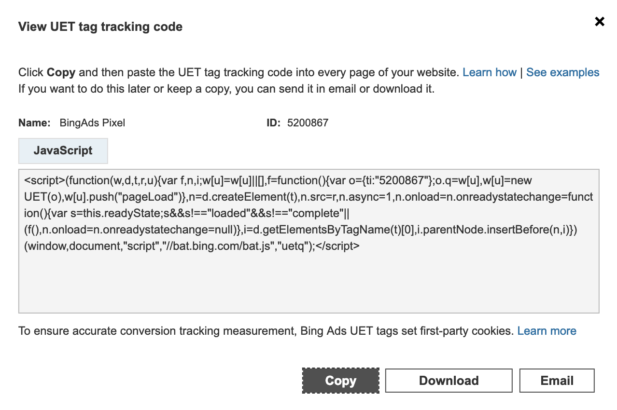Click the first-party cookies notice text
The height and width of the screenshot is (410, 617).
pos(241,331)
